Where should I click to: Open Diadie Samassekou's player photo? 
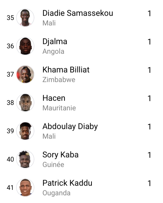pyautogui.click(x=25, y=18)
